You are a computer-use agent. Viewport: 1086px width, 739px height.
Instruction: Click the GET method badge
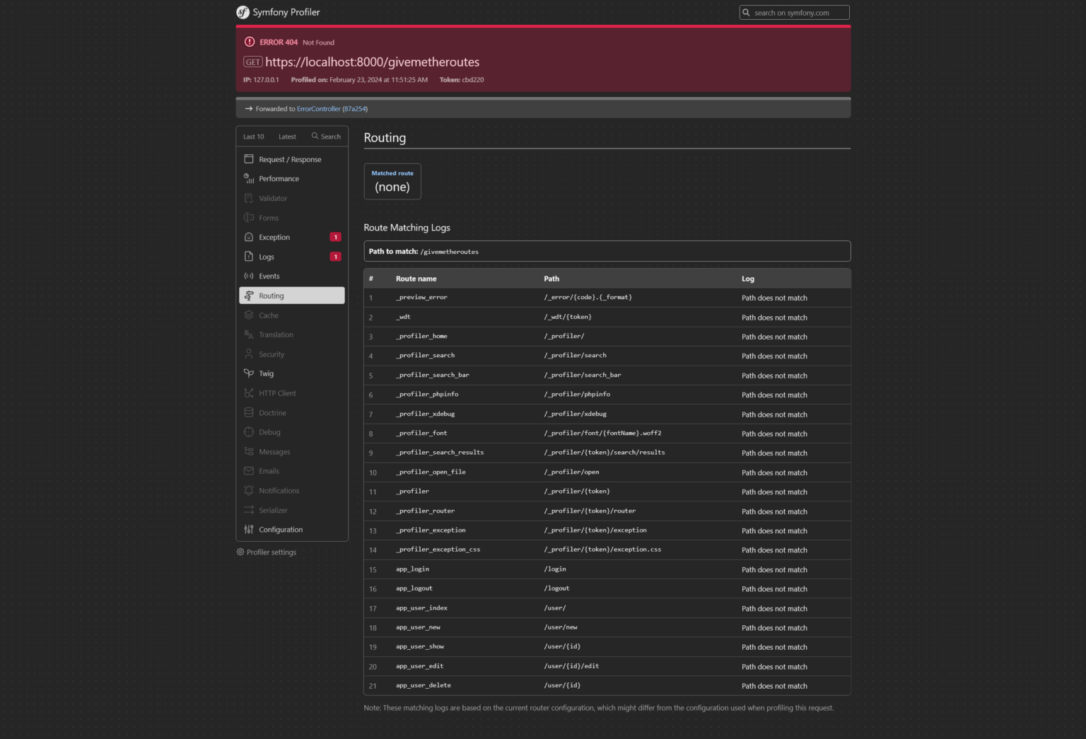pos(252,62)
